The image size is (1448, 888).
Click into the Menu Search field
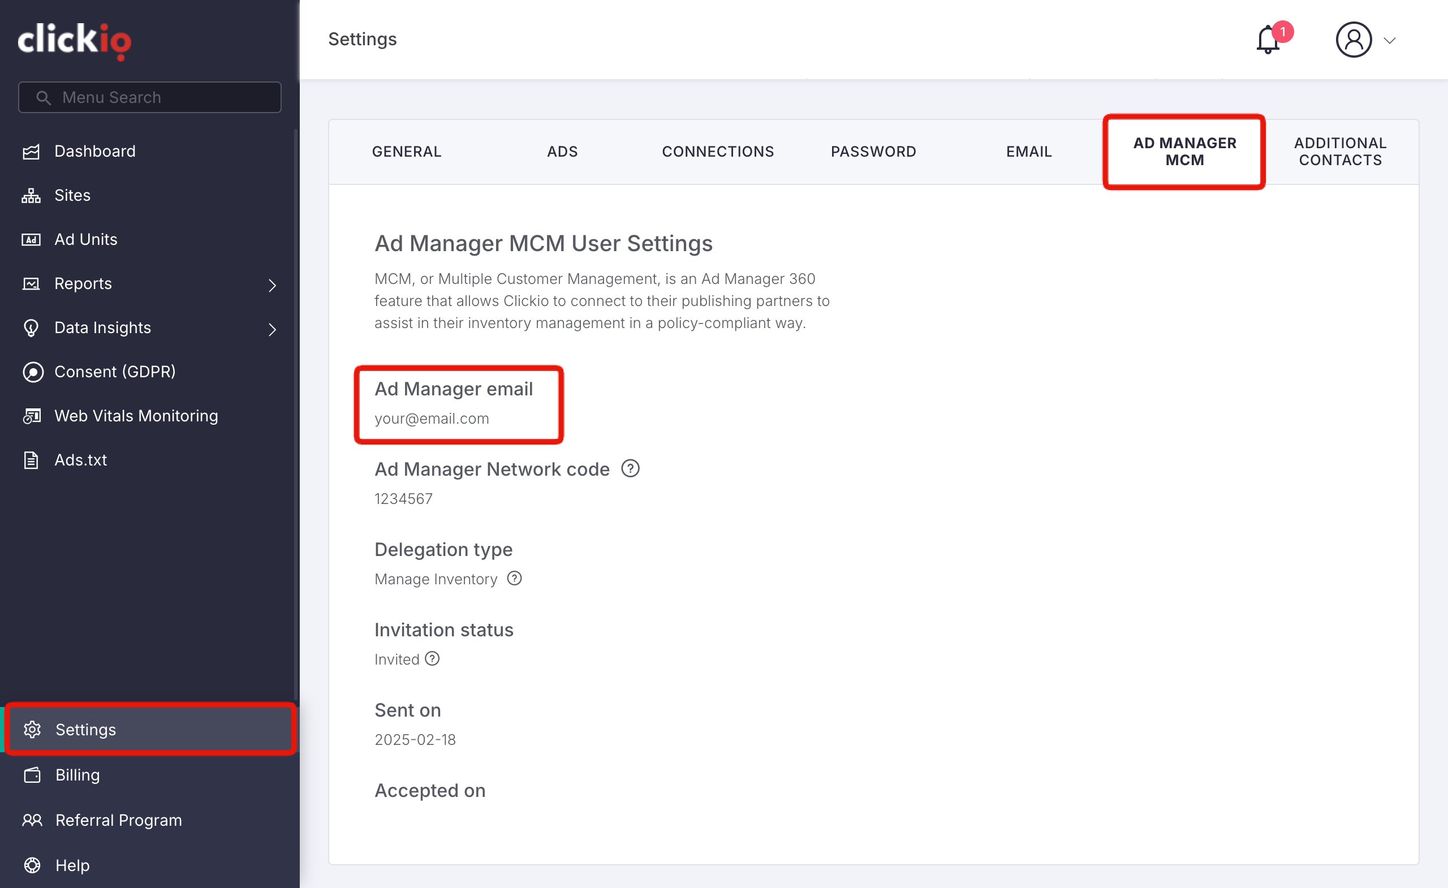150,97
